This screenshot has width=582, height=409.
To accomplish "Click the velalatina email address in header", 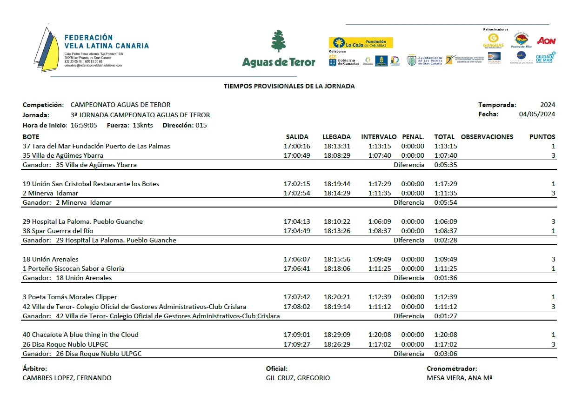I will pyautogui.click(x=93, y=66).
